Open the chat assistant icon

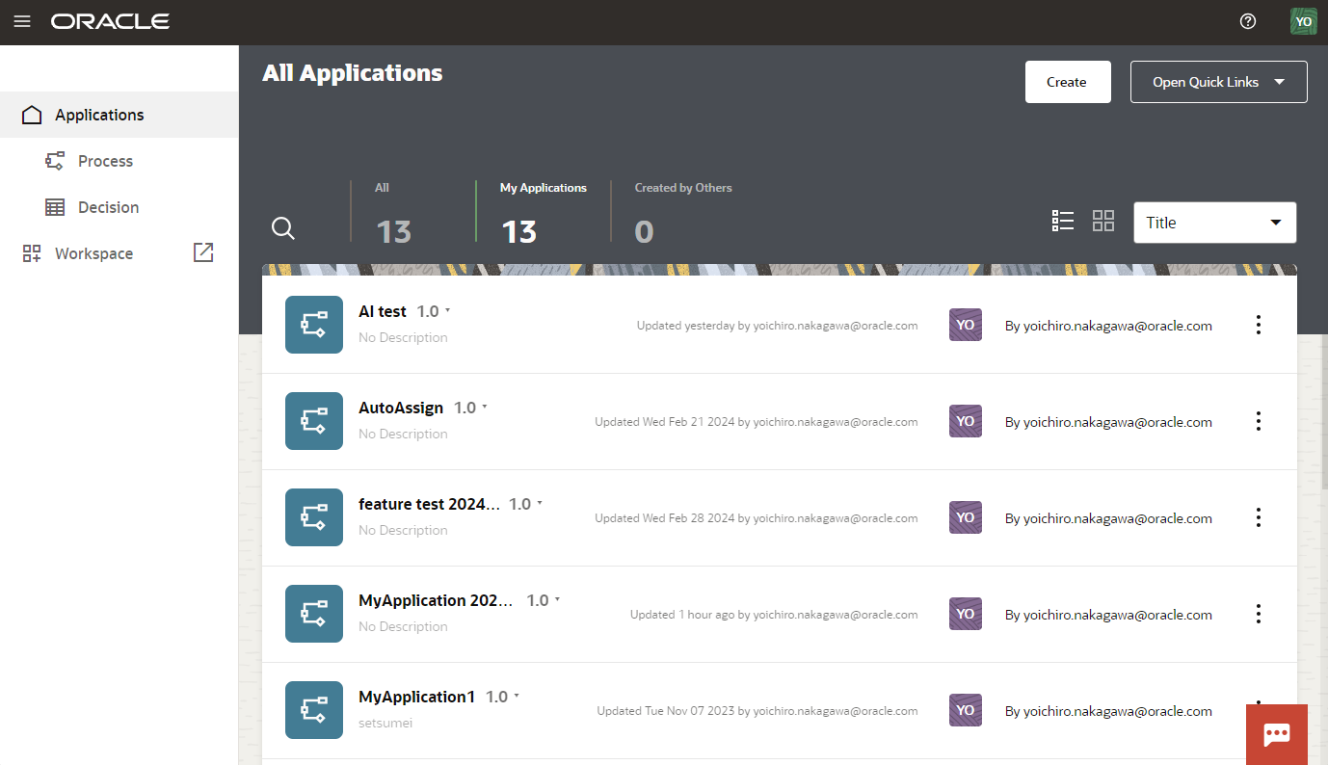(1276, 734)
